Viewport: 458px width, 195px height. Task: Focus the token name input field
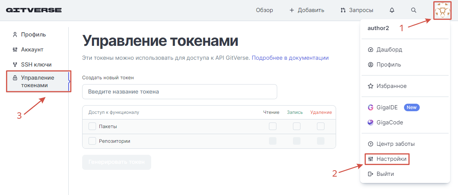[179, 92]
